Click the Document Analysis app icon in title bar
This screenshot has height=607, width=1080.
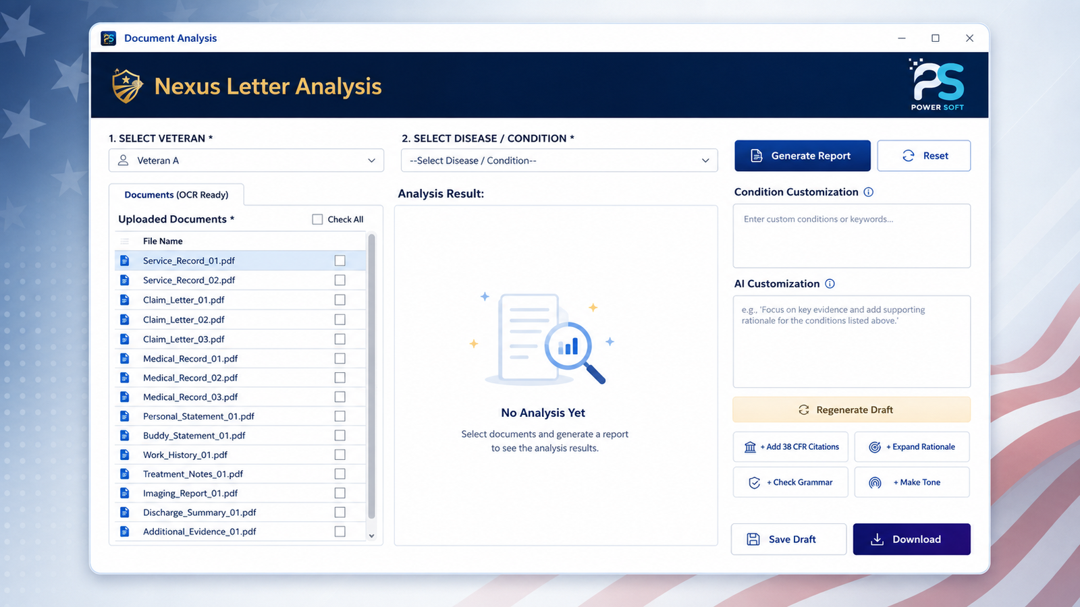pyautogui.click(x=108, y=38)
